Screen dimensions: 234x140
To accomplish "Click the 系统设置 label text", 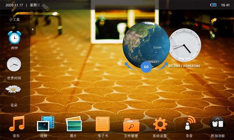I will tap(160, 136).
